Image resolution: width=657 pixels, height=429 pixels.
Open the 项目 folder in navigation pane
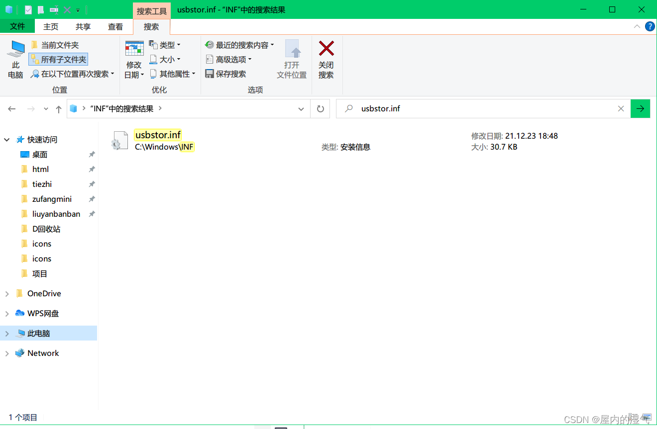point(40,274)
